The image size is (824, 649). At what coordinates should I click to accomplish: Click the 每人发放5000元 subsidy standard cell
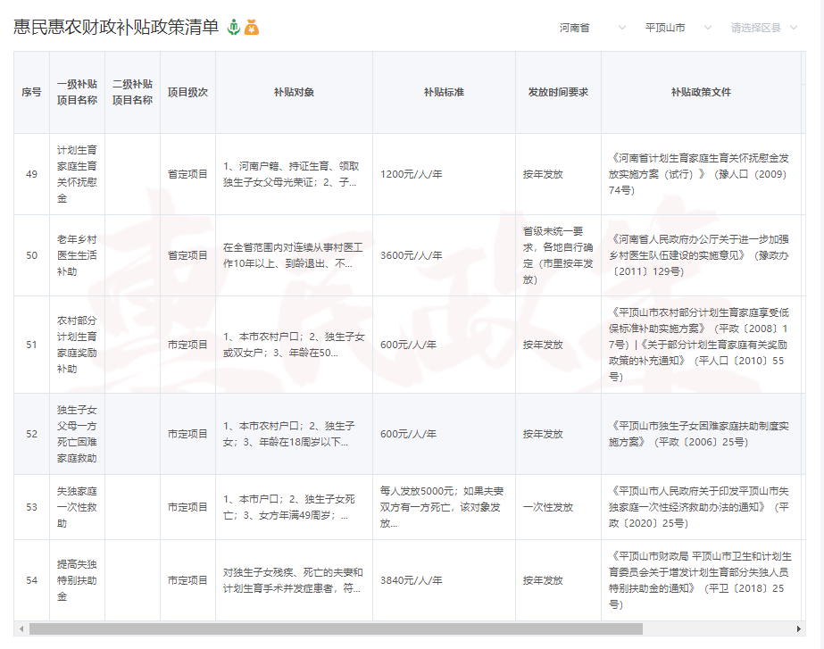[442, 507]
